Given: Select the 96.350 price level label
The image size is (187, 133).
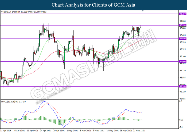Looking at the screenshot, I should [x=182, y=86].
